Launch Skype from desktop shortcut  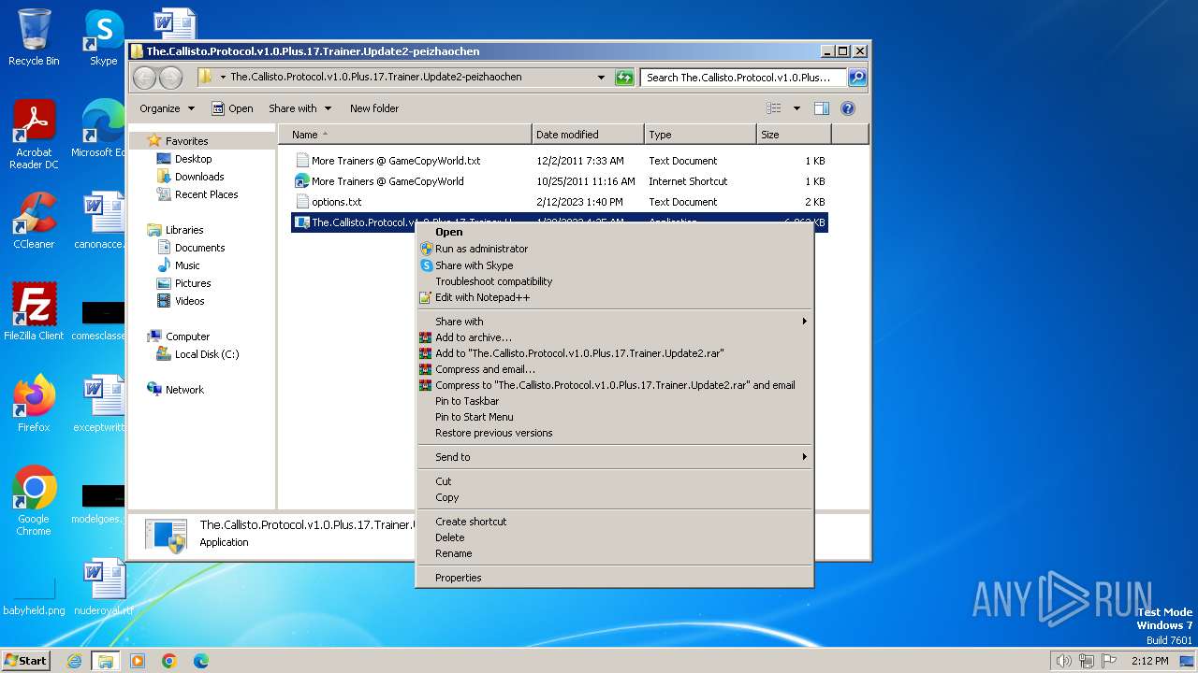(103, 37)
